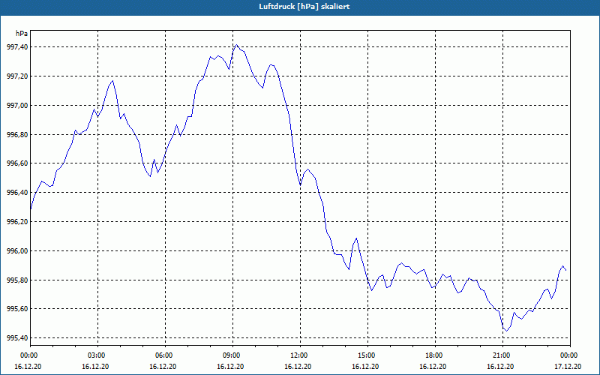Choose the 996,00 y-axis label
The height and width of the screenshot is (375, 600).
[16, 251]
